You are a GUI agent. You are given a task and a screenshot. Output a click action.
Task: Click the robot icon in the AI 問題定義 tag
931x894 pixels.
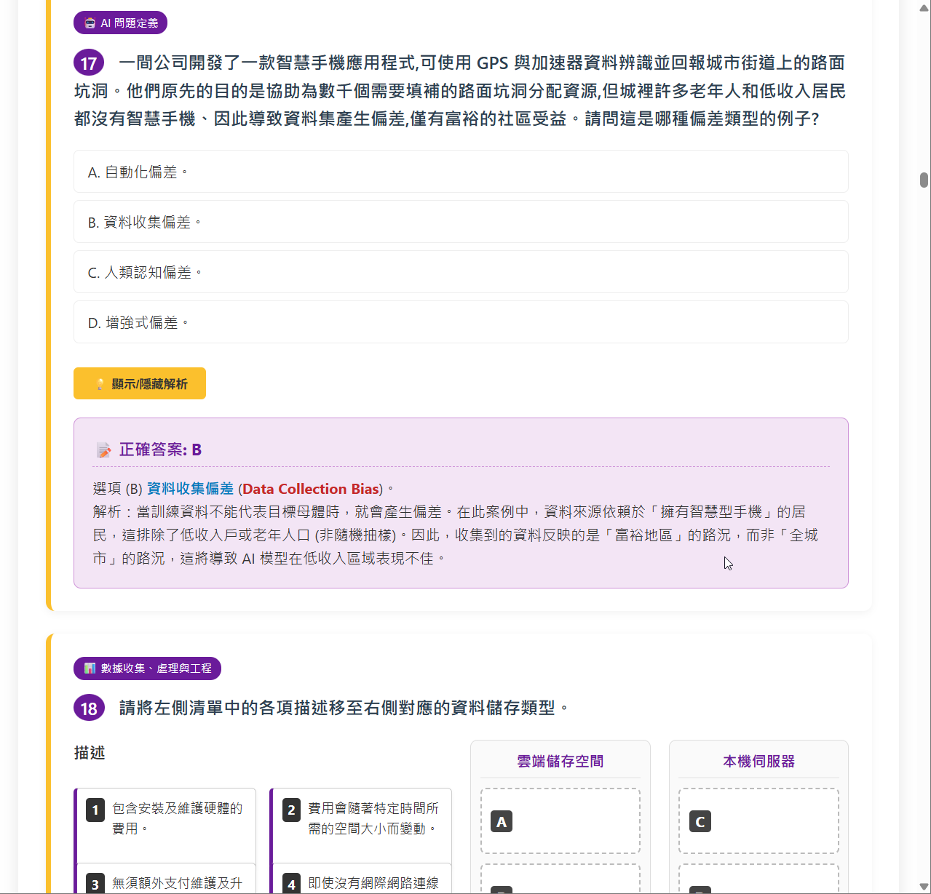click(x=90, y=23)
